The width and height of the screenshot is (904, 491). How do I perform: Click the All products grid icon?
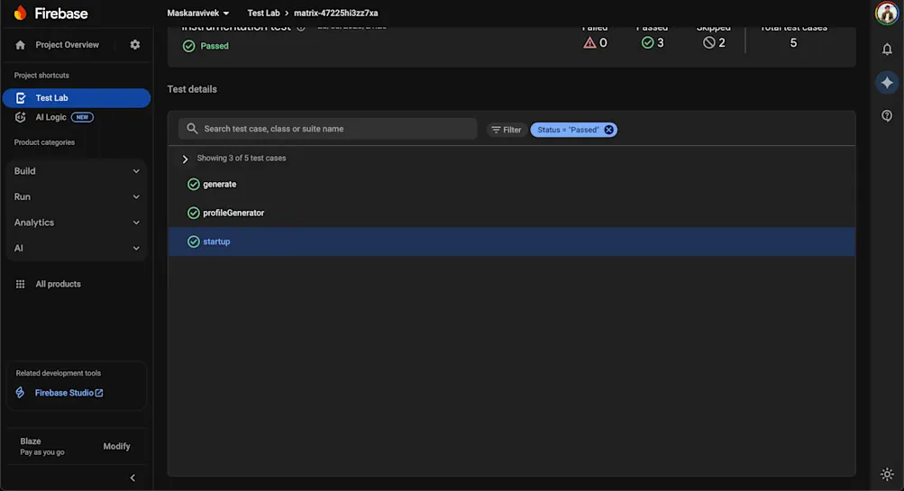click(20, 284)
